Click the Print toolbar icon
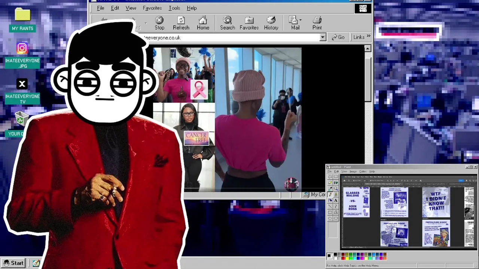Screen dimensions: 479x269 (317, 20)
